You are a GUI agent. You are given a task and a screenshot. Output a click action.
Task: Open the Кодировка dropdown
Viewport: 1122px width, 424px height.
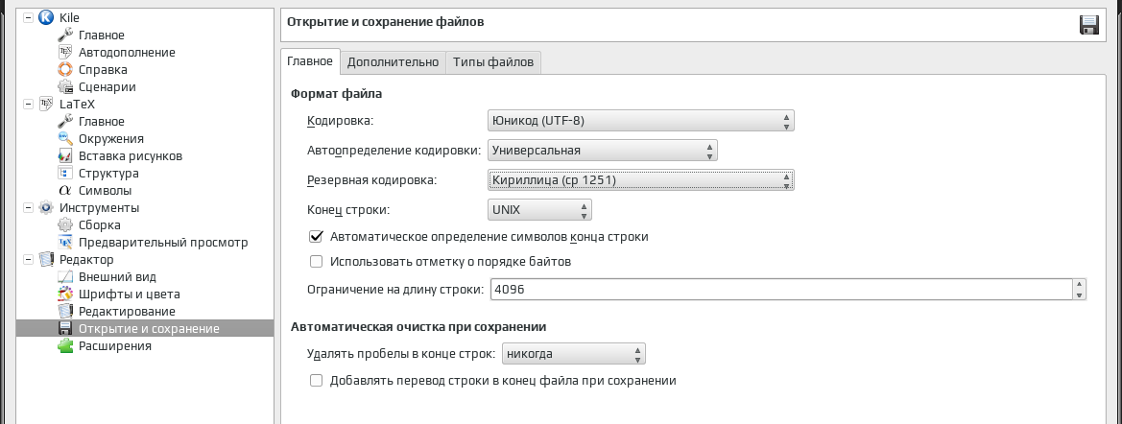[640, 121]
